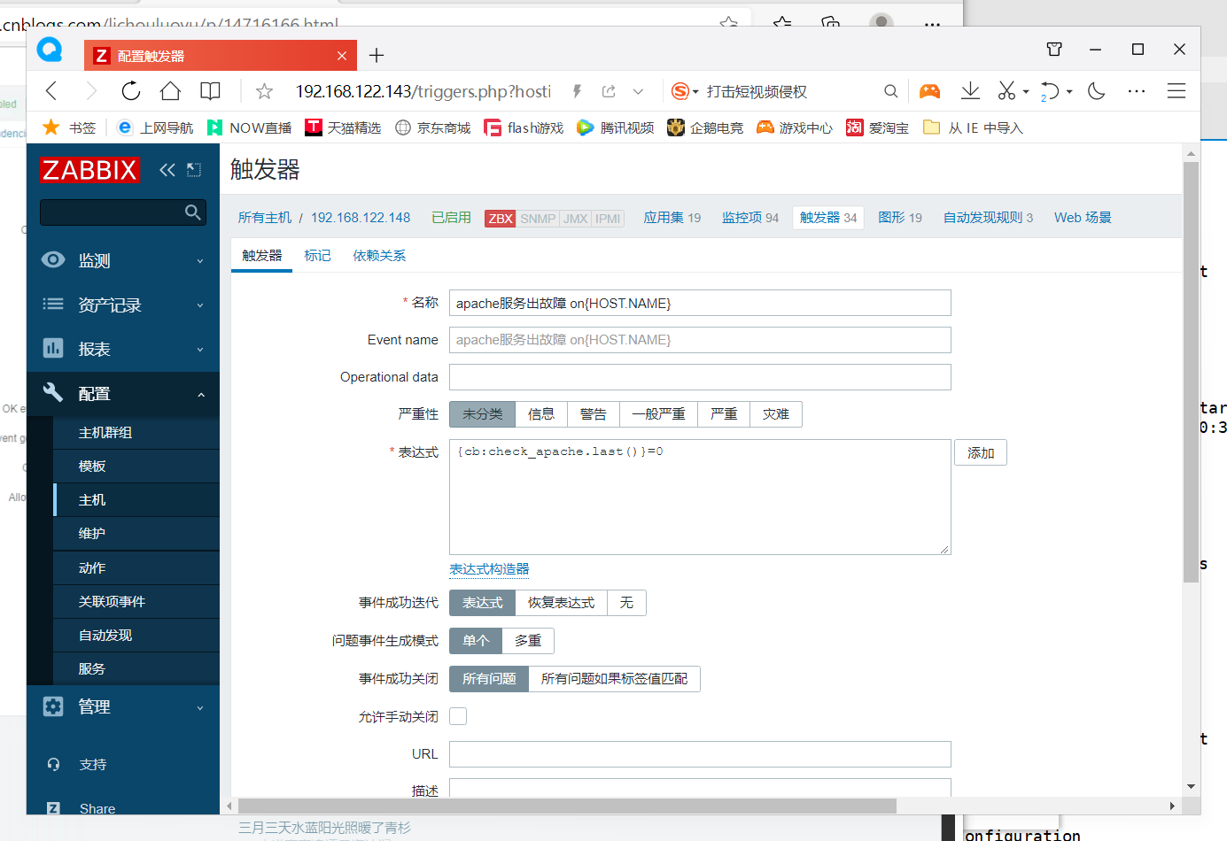Open 模板 in sidebar
This screenshot has height=841, width=1227.
pyautogui.click(x=136, y=467)
